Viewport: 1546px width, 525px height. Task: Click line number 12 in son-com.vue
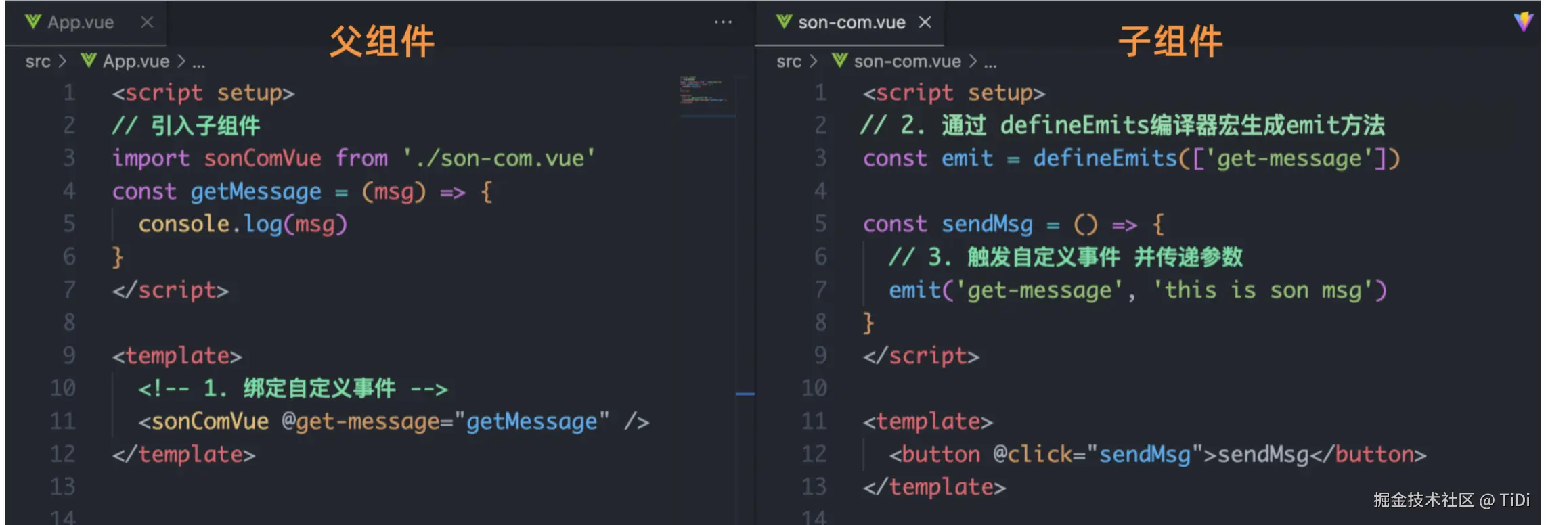pos(814,454)
